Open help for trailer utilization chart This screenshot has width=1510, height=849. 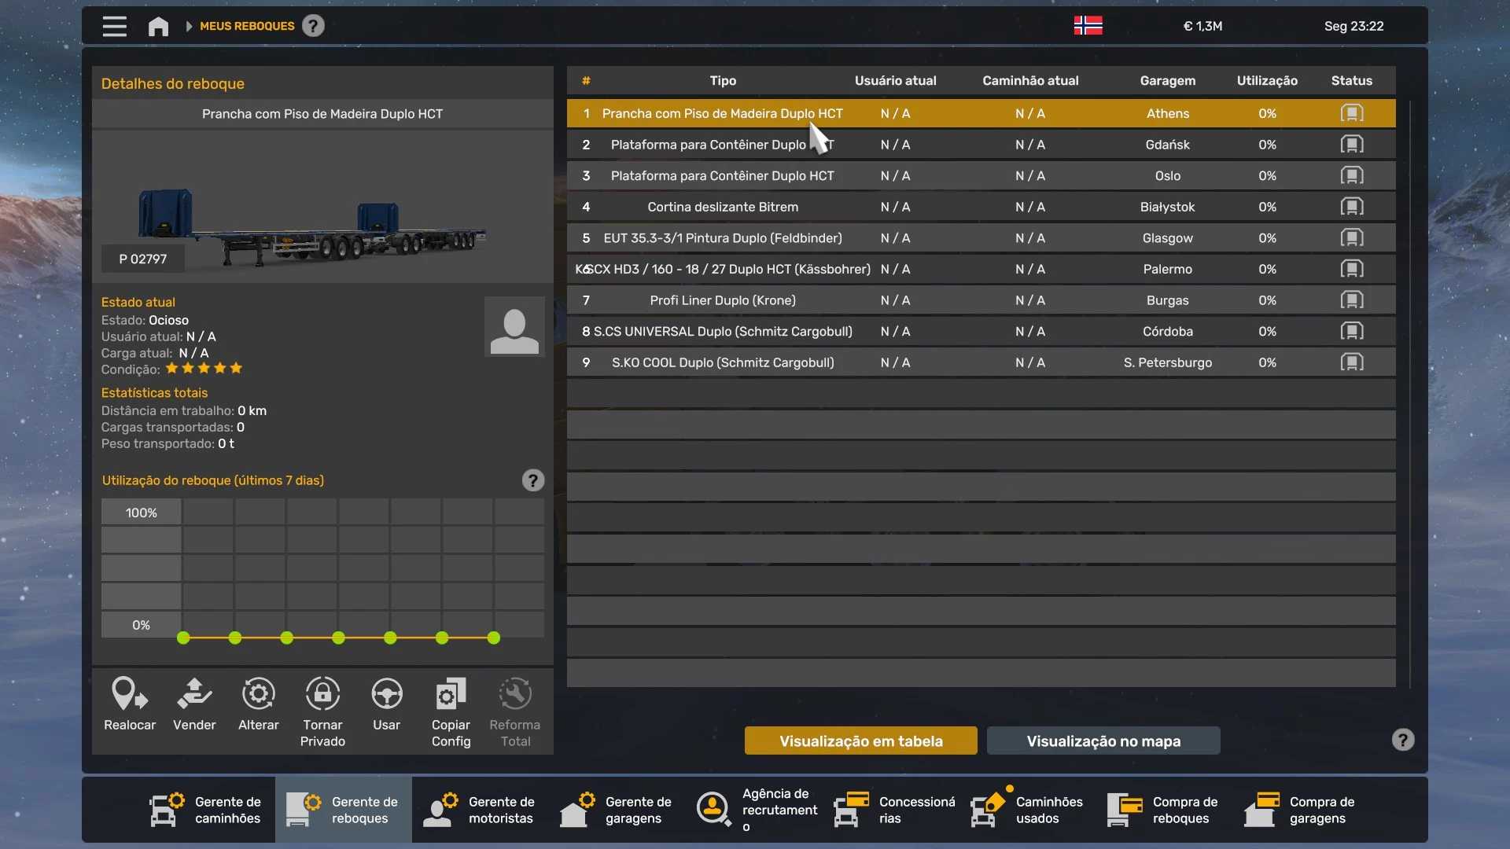tap(533, 480)
